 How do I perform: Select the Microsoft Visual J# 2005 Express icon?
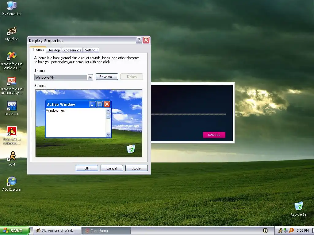(12, 86)
